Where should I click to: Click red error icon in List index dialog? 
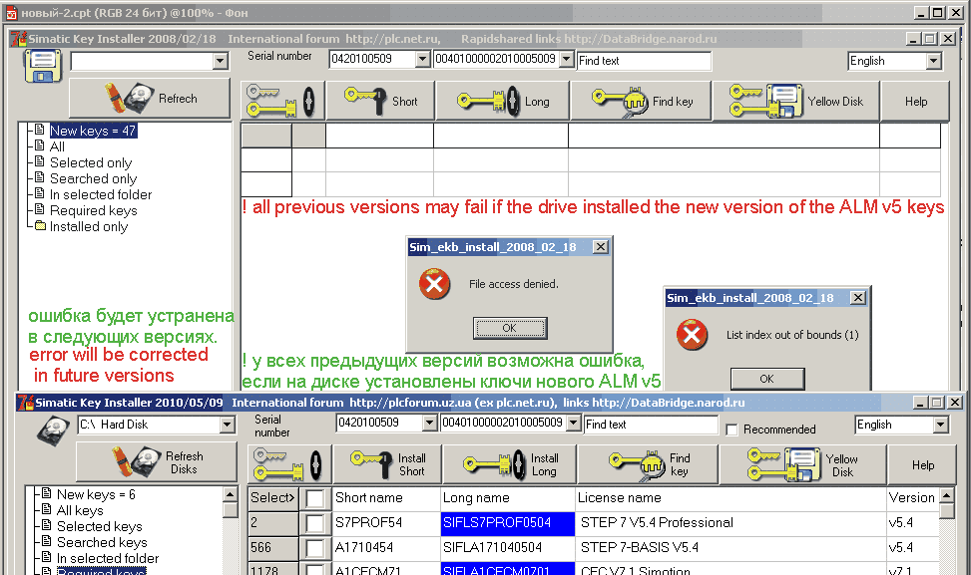coord(692,335)
